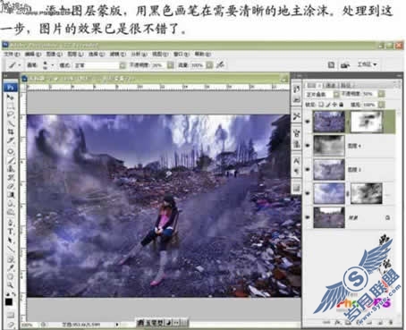Select the Pen tool
406x330 pixels.
tap(10, 223)
